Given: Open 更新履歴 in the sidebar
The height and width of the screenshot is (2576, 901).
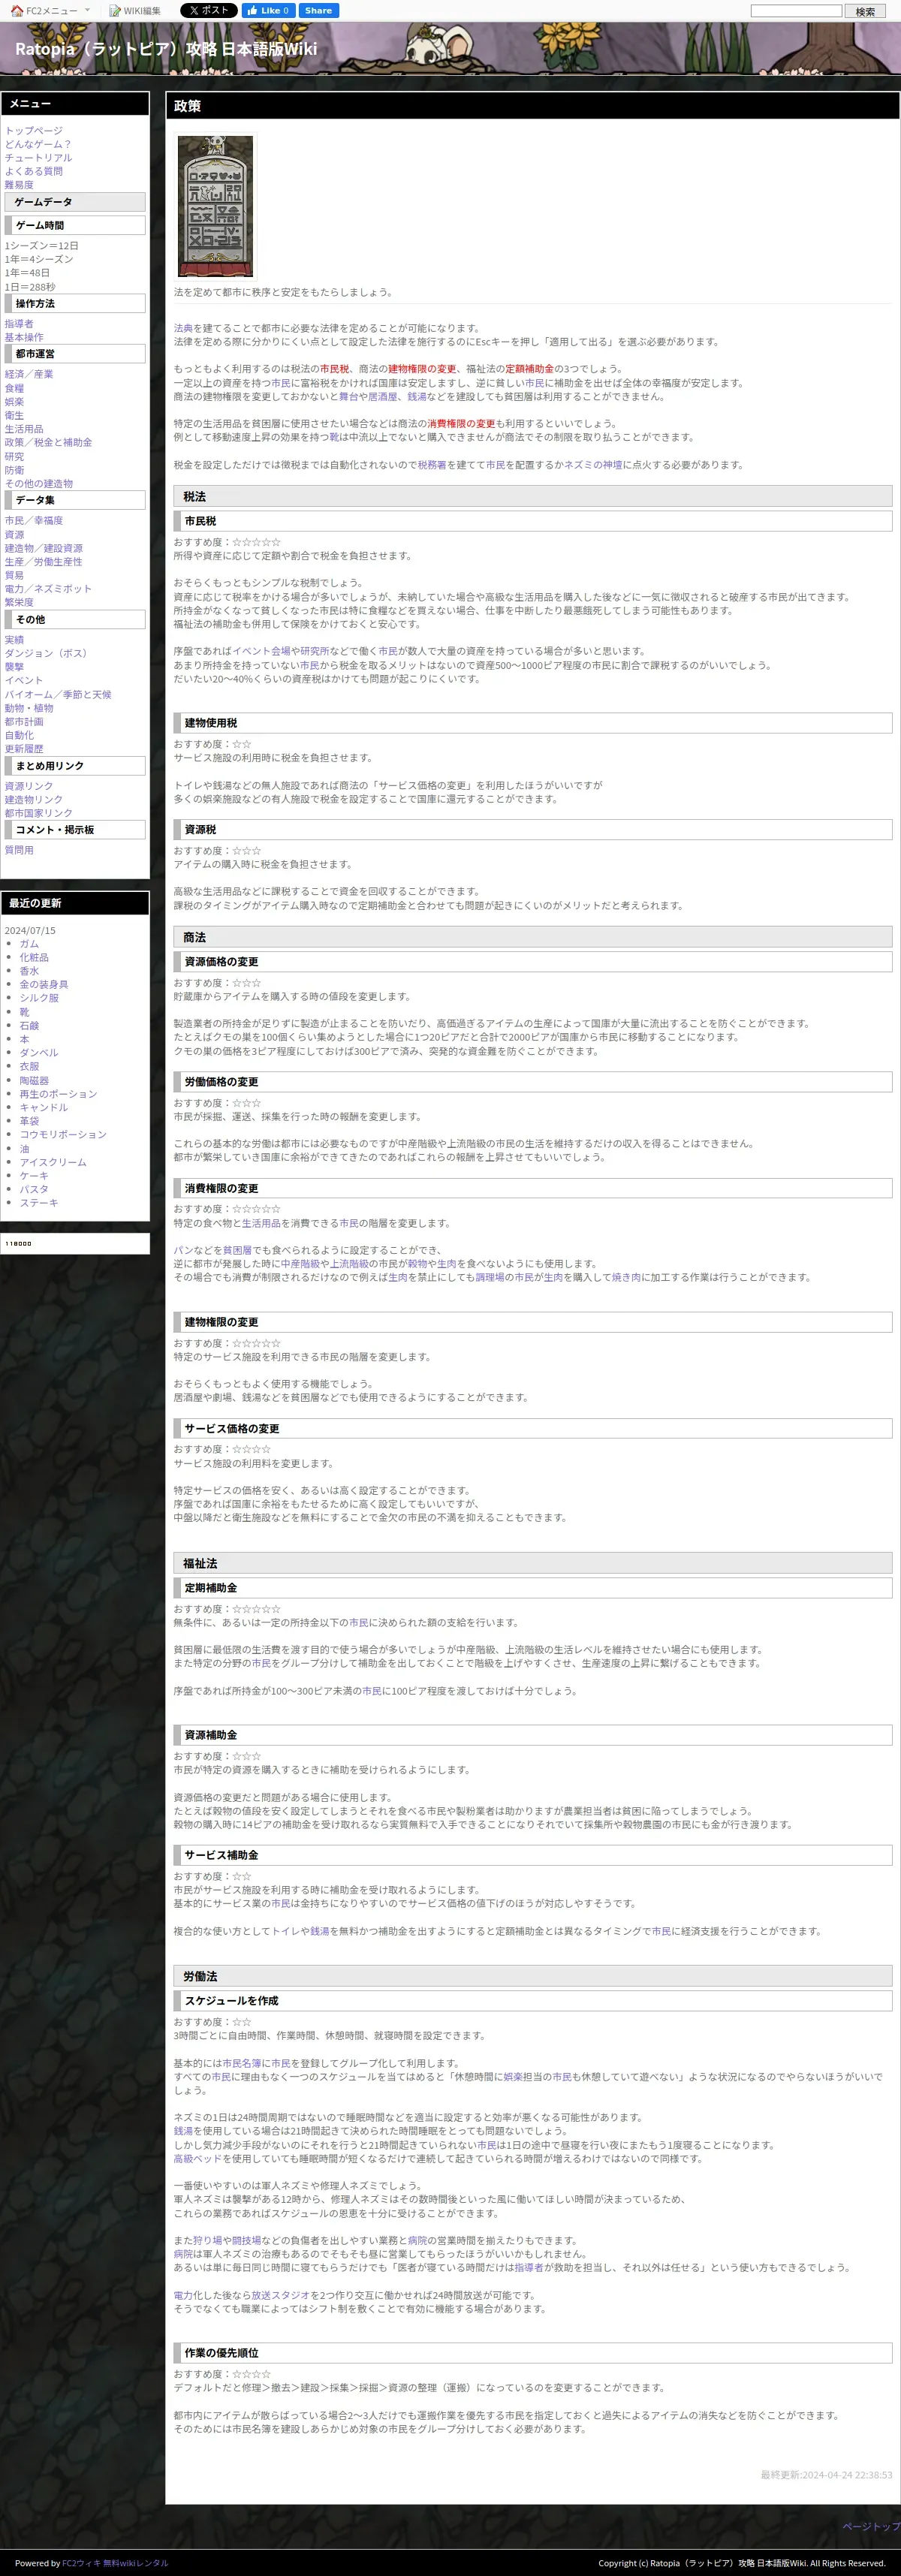Looking at the screenshot, I should coord(24,748).
